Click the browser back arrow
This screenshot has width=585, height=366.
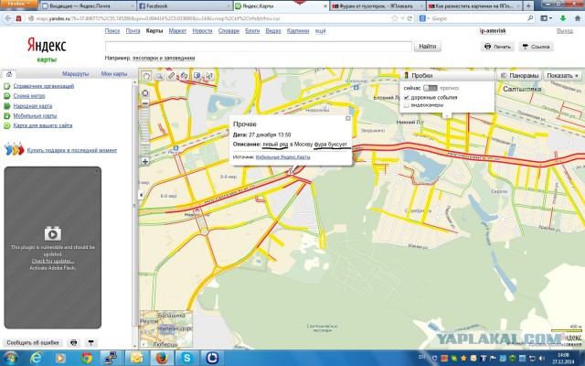[x=8, y=18]
